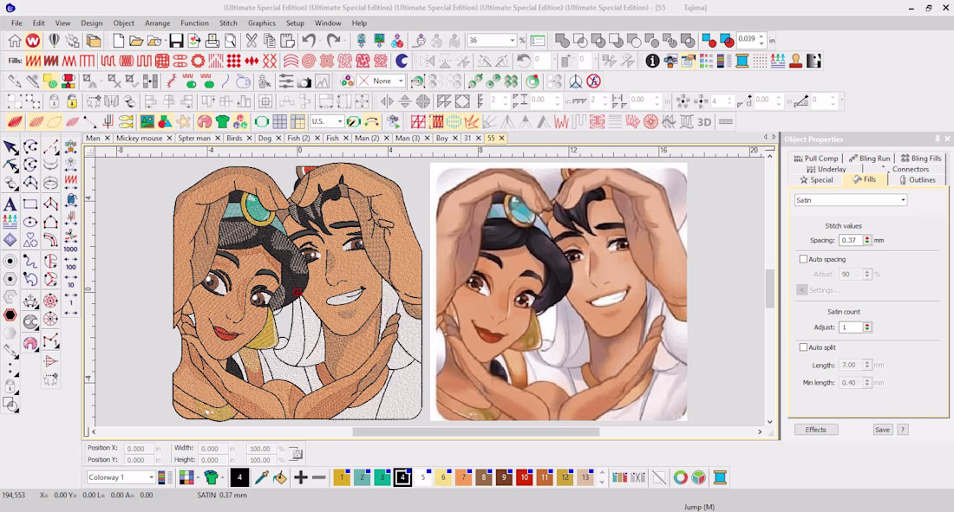Open the None pattern dropdown
The height and width of the screenshot is (512, 954).
(401, 81)
